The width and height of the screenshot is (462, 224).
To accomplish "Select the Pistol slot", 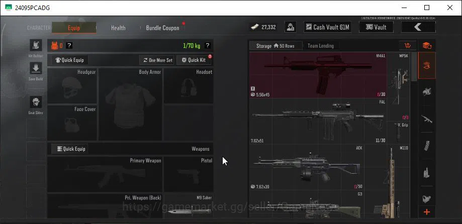I will coord(189,174).
